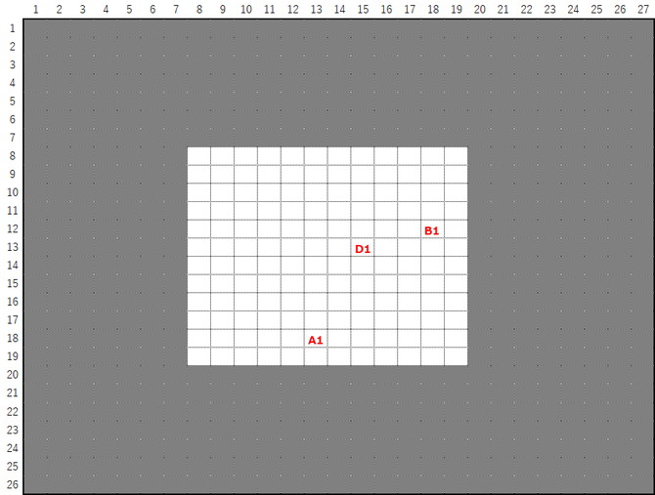The width and height of the screenshot is (655, 495).
Task: Click row header number 18
Action: pos(13,338)
